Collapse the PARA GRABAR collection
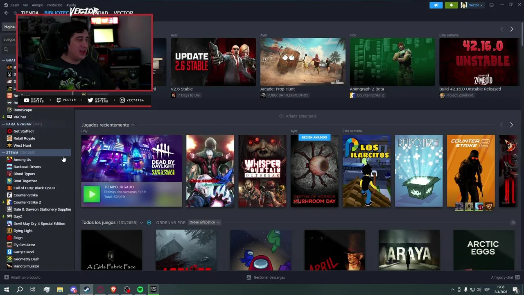Image resolution: width=524 pixels, height=295 pixels. [3, 124]
